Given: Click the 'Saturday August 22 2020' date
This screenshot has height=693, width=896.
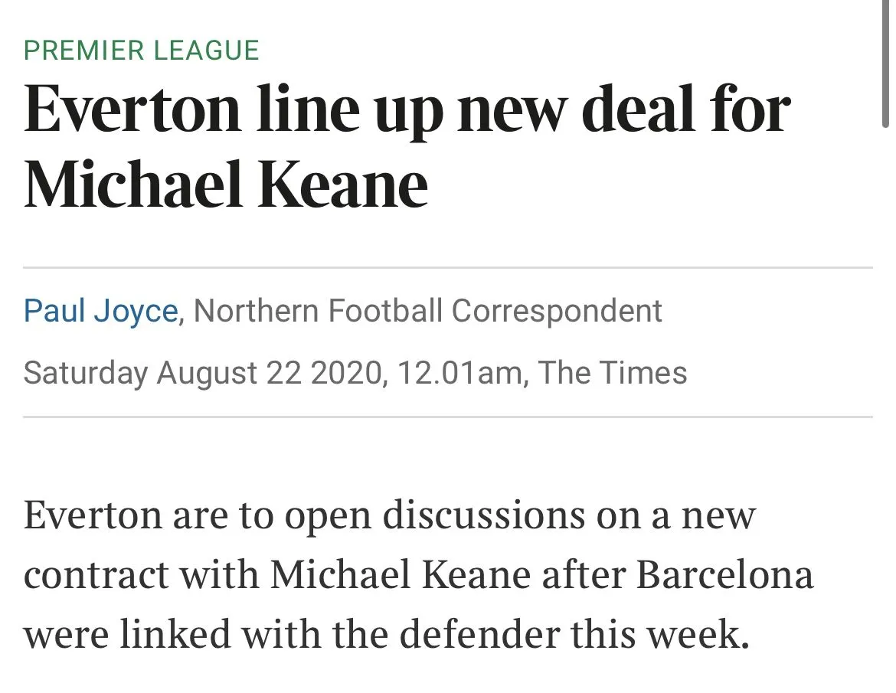Looking at the screenshot, I should pyautogui.click(x=202, y=373).
